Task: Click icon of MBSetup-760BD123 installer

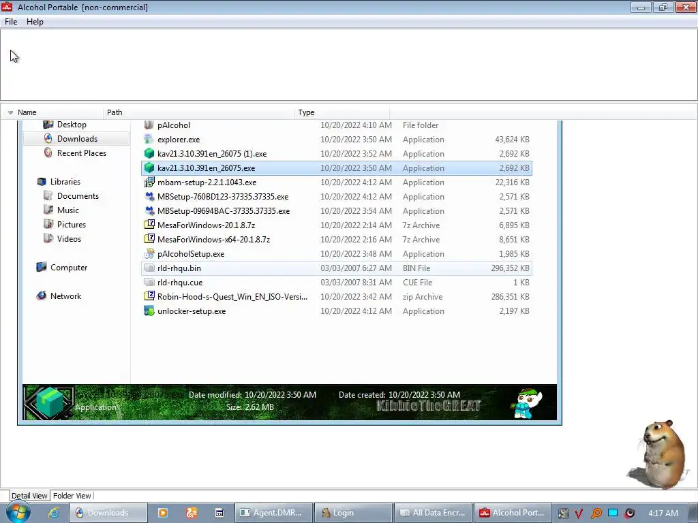Action: point(149,196)
